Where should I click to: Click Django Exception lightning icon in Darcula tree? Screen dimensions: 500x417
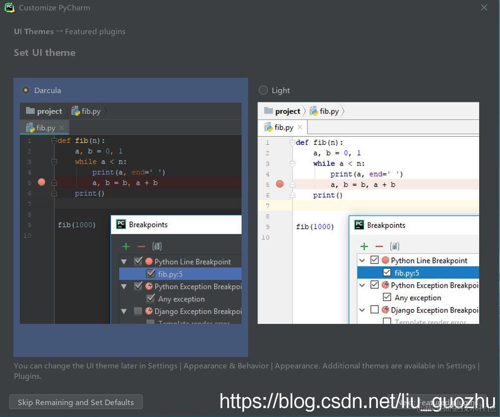[x=149, y=311]
